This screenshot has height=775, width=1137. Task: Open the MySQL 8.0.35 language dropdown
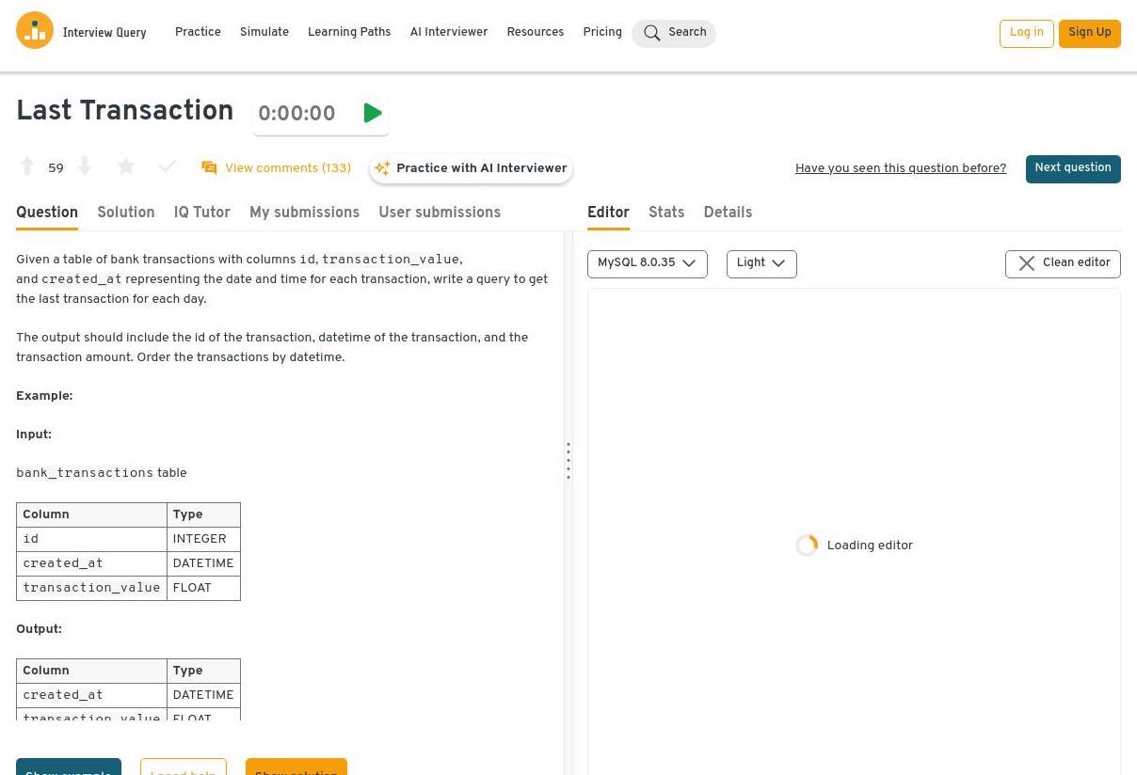click(x=647, y=264)
